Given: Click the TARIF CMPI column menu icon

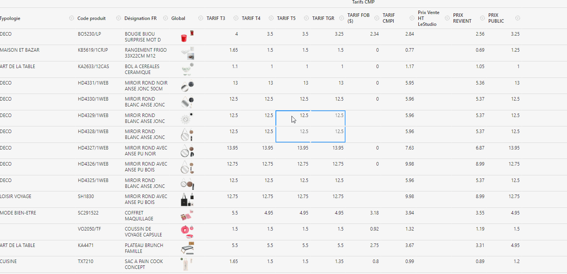Looking at the screenshot, I should click(x=412, y=18).
